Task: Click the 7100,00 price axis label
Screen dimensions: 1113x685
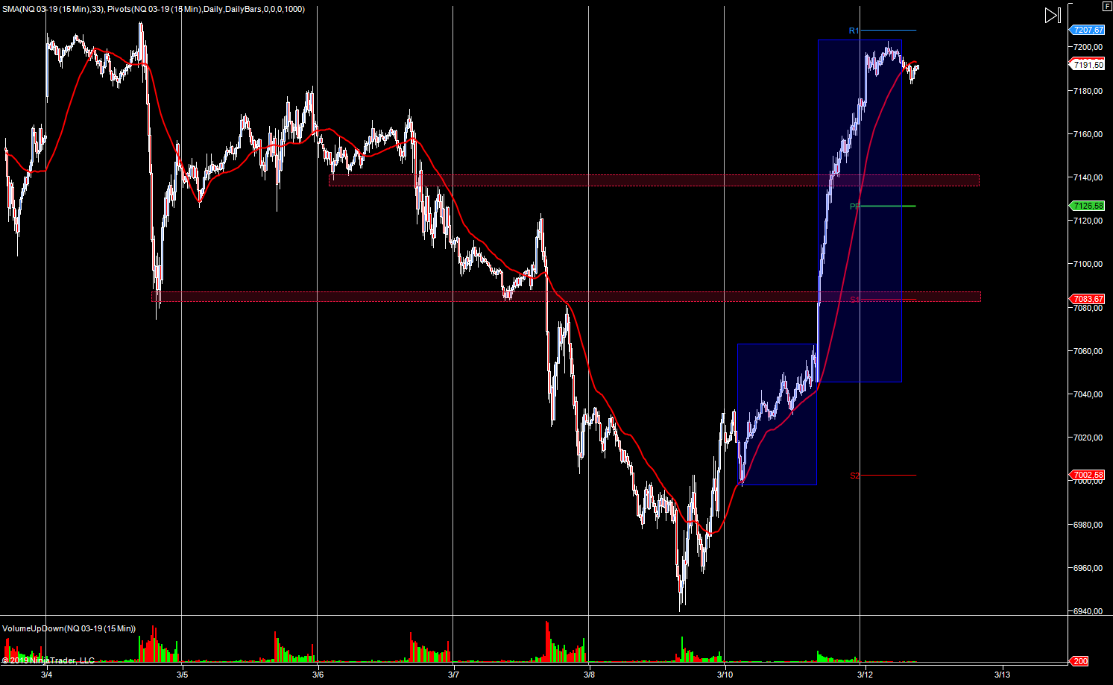Action: pyautogui.click(x=1088, y=264)
